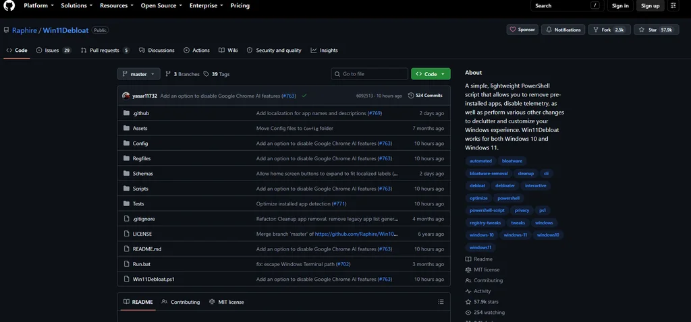Open Activity link in About sidebar
This screenshot has width=691, height=322.
[x=478, y=291]
